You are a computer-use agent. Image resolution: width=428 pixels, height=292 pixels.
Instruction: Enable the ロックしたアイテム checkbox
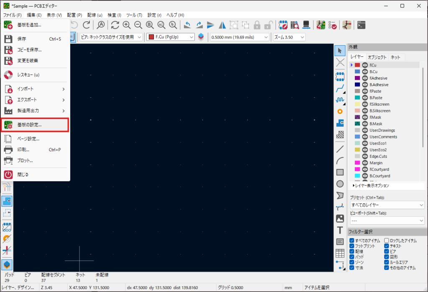coord(387,241)
